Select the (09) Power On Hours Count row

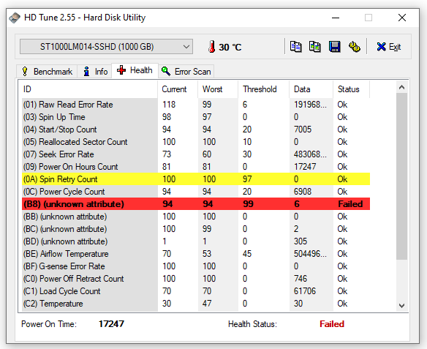196,167
